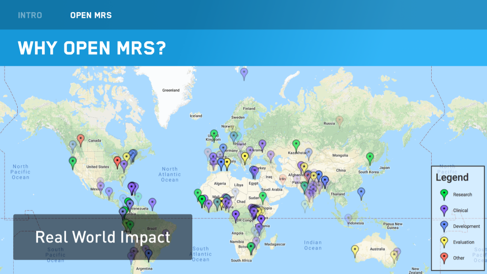Click the faded red pin in Russia
This screenshot has height=274, width=487.
pyautogui.click(x=340, y=121)
